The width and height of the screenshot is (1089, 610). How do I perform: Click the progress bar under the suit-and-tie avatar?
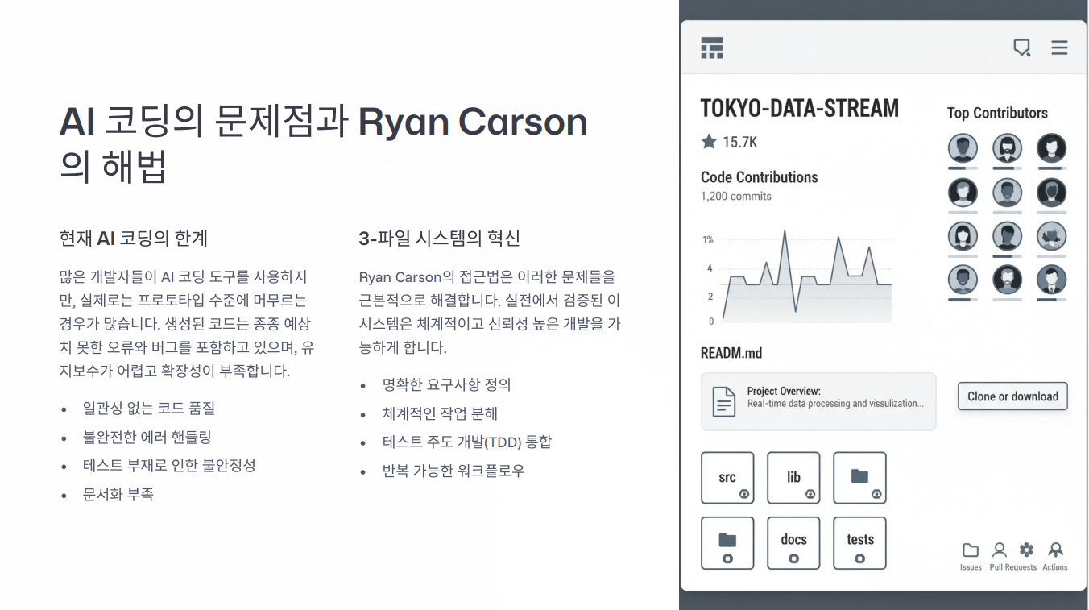1052,300
